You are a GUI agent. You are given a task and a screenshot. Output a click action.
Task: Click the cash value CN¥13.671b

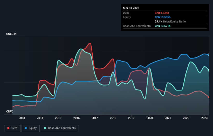pyautogui.click(x=163, y=26)
